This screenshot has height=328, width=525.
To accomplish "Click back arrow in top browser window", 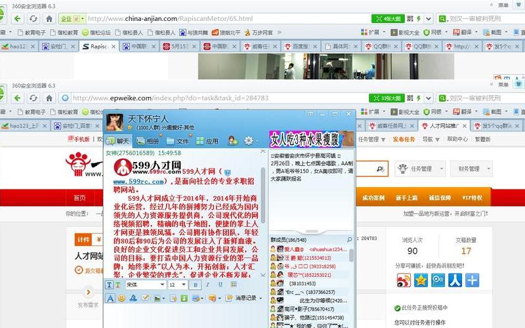I will point(18,18).
